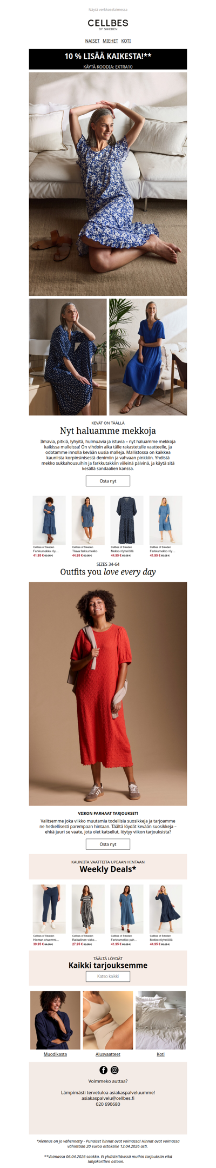Click the 10 % lisää kaikesta banner

[x=108, y=60]
